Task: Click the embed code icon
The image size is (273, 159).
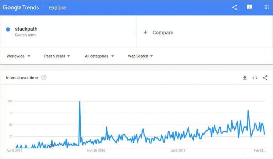Action: [x=255, y=78]
